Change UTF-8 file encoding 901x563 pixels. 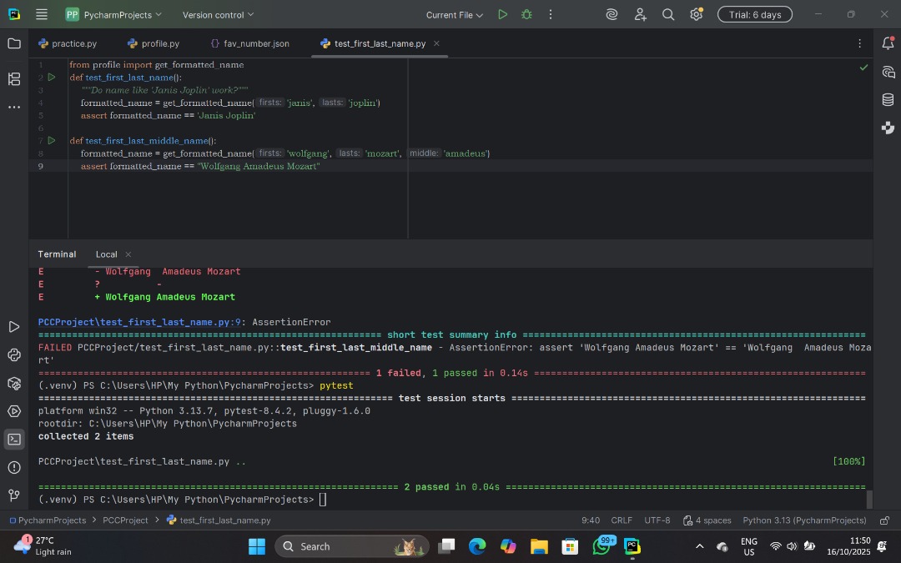click(x=657, y=520)
